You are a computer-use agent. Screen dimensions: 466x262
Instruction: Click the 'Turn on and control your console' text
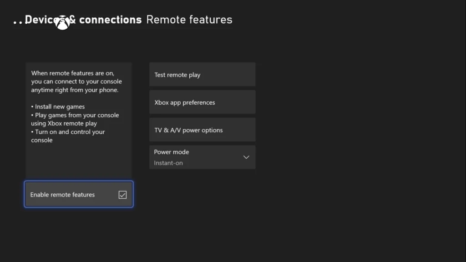click(68, 136)
